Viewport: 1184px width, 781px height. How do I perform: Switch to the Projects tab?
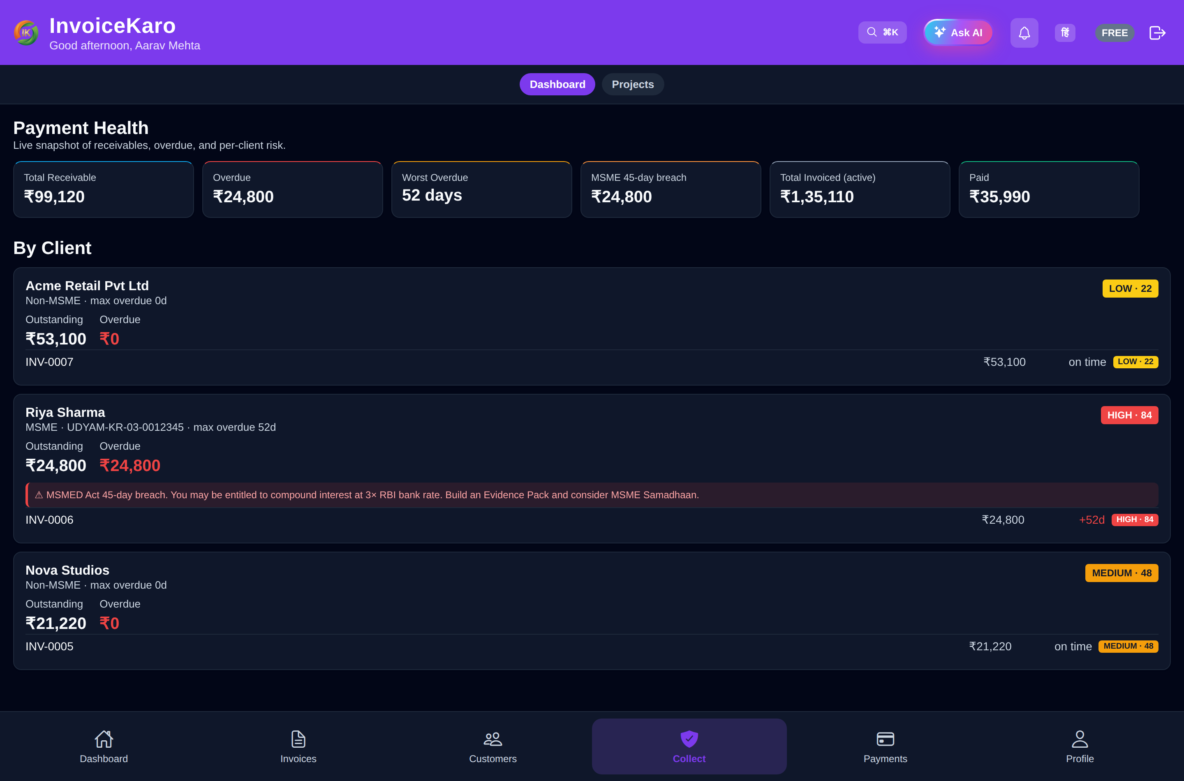633,84
